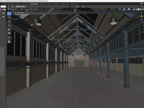
Task: Select the Annotate pencil tool
Action: (9, 37)
